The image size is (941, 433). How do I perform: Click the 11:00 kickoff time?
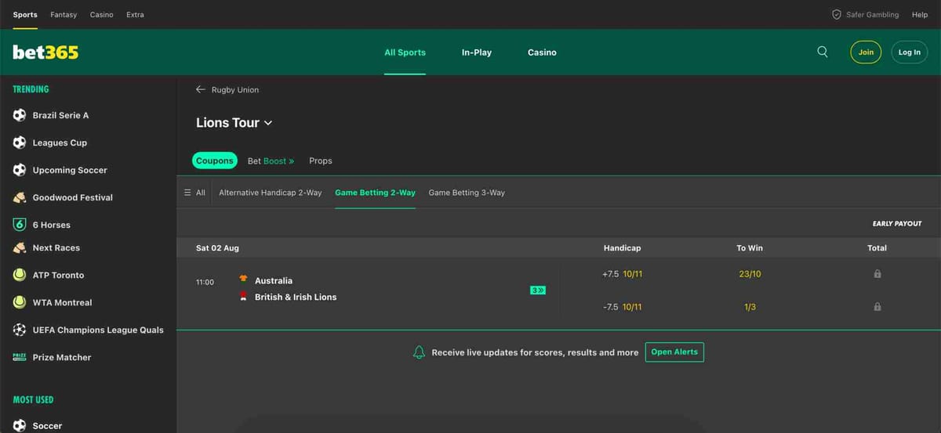tap(205, 282)
